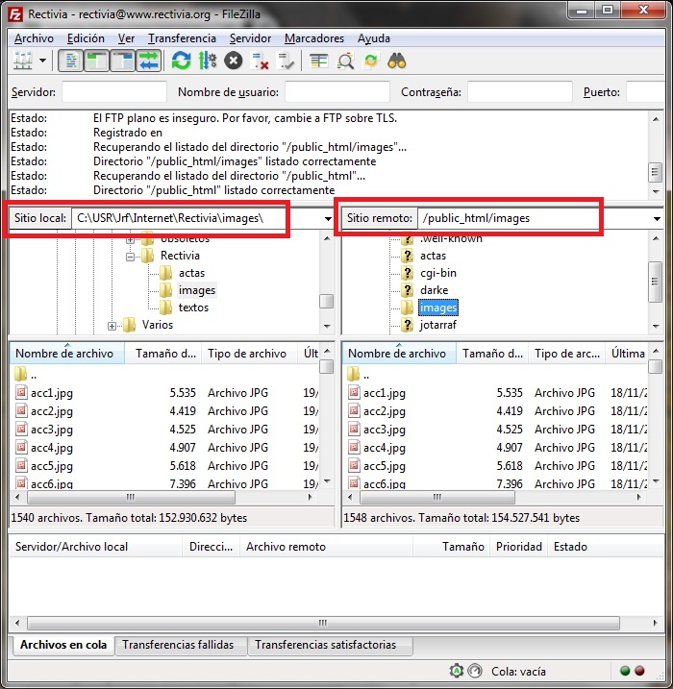This screenshot has height=689, width=673.
Task: Click the local Tipo de archivo column header
Action: tap(247, 354)
